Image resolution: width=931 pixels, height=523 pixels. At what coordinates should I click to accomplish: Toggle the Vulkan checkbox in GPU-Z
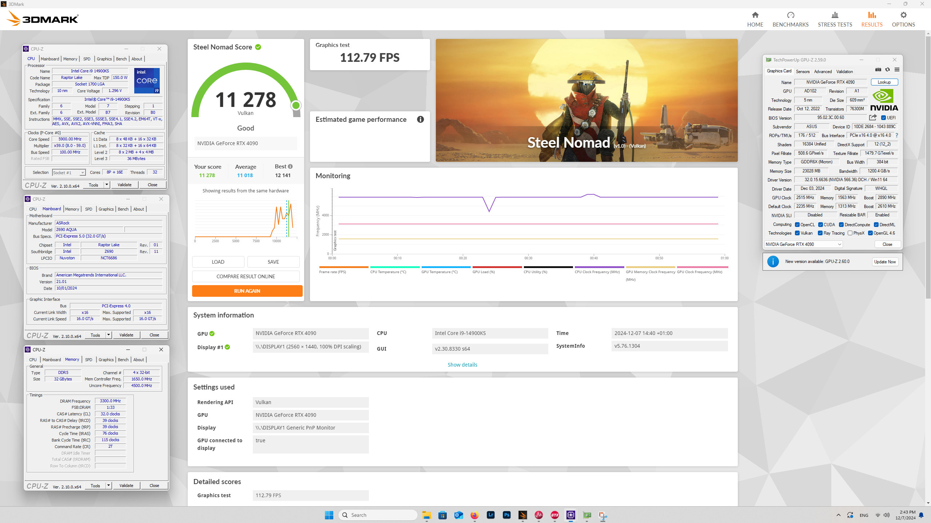[x=797, y=233]
